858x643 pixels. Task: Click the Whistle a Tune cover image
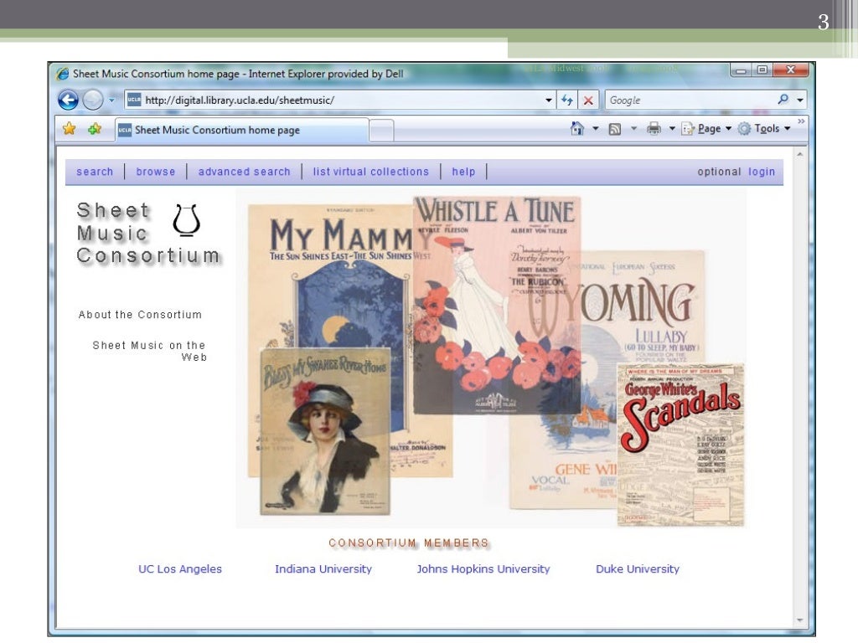[497, 305]
